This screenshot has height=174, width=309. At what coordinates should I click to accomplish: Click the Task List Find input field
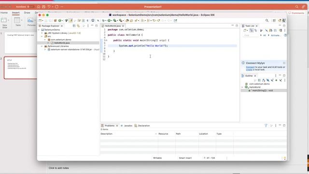[251, 35]
